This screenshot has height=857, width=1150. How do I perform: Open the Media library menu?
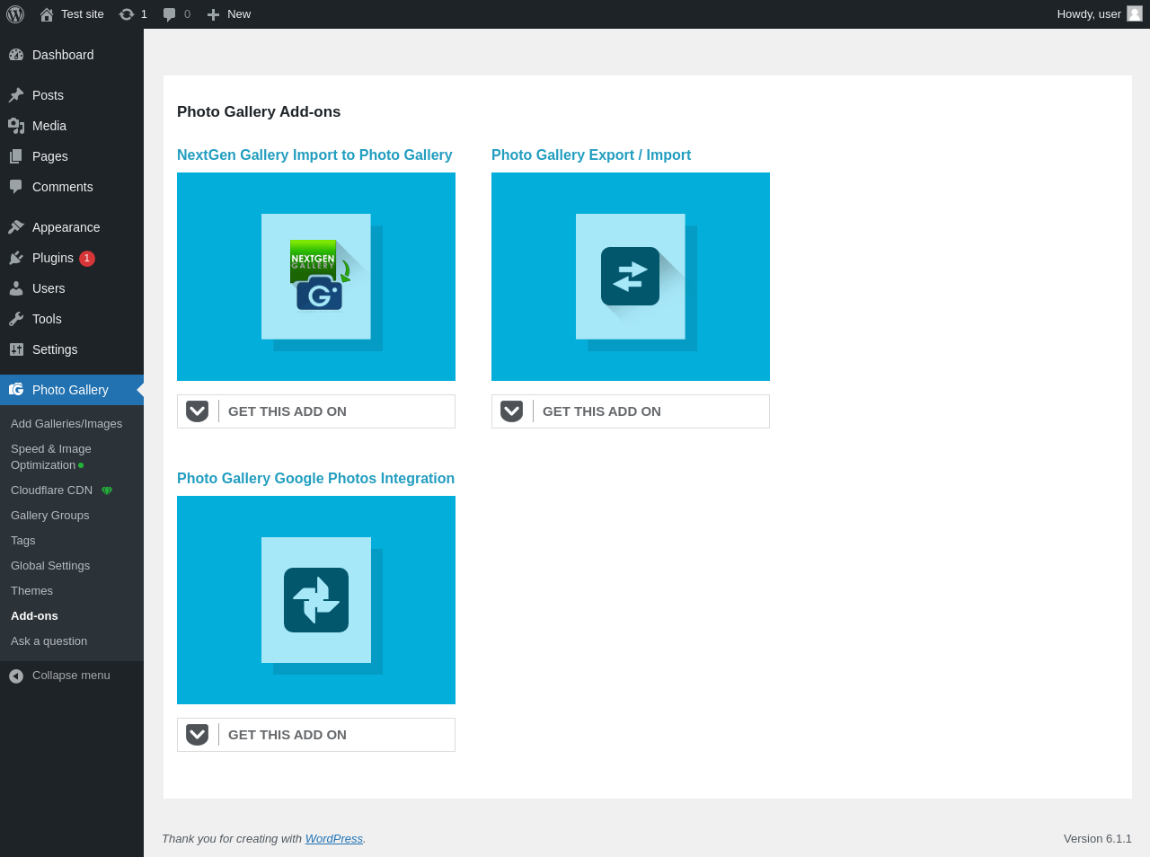(x=72, y=126)
